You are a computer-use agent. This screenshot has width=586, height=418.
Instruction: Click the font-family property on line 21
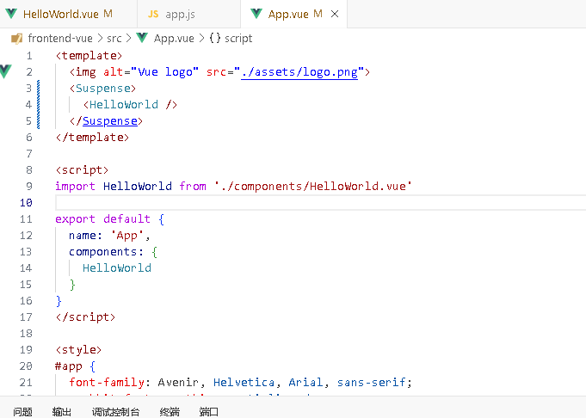107,383
